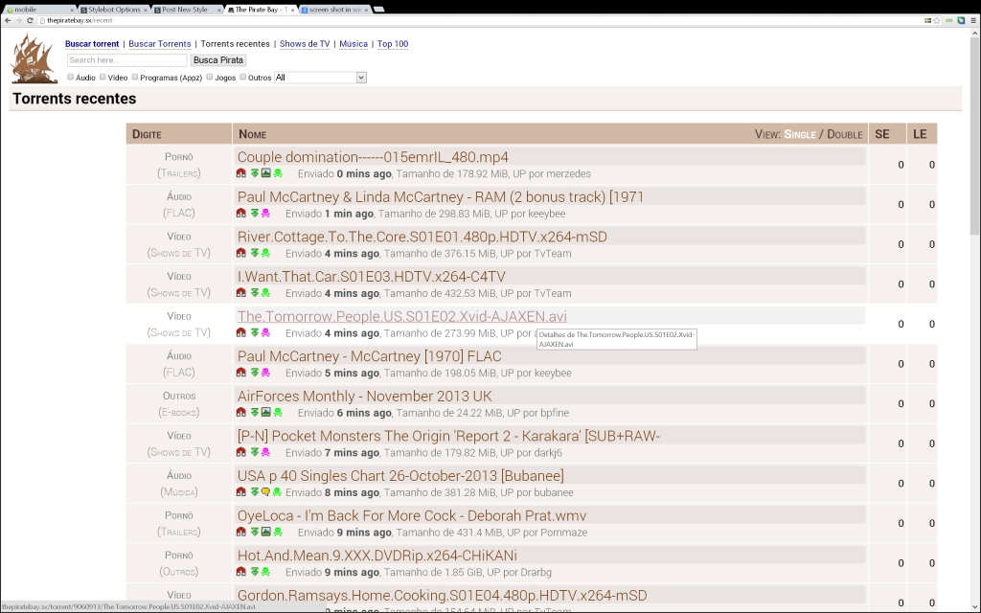Switch to the Stylebot Options tab

pos(113,10)
